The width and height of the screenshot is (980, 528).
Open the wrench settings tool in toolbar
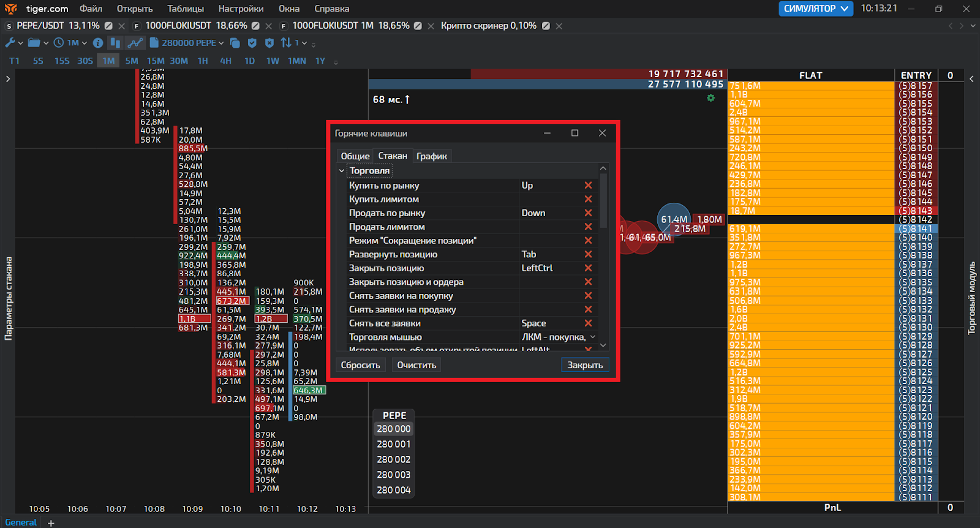coord(10,43)
